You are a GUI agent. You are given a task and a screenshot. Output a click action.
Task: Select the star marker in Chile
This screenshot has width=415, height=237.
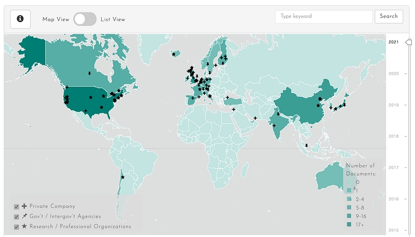(x=123, y=178)
